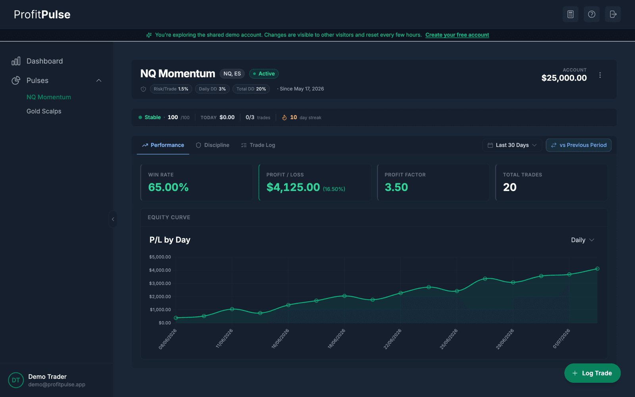The width and height of the screenshot is (635, 397).
Task: Click the Win Rate 65.00% card
Action: point(196,182)
